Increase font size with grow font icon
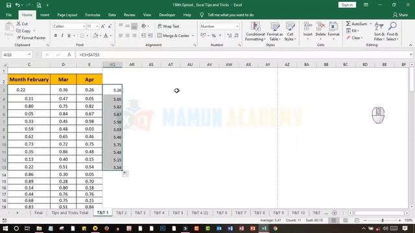 tap(103, 26)
